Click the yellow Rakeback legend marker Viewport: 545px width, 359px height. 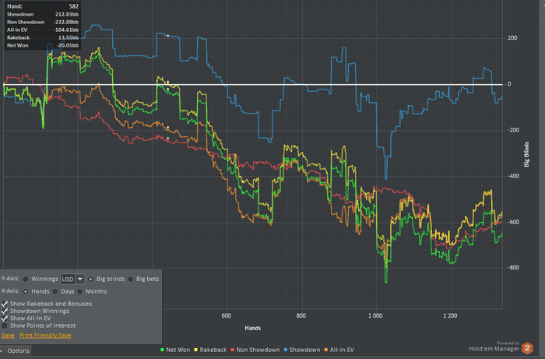[x=195, y=350]
